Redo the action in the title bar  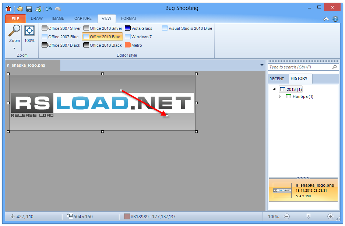(x=58, y=9)
